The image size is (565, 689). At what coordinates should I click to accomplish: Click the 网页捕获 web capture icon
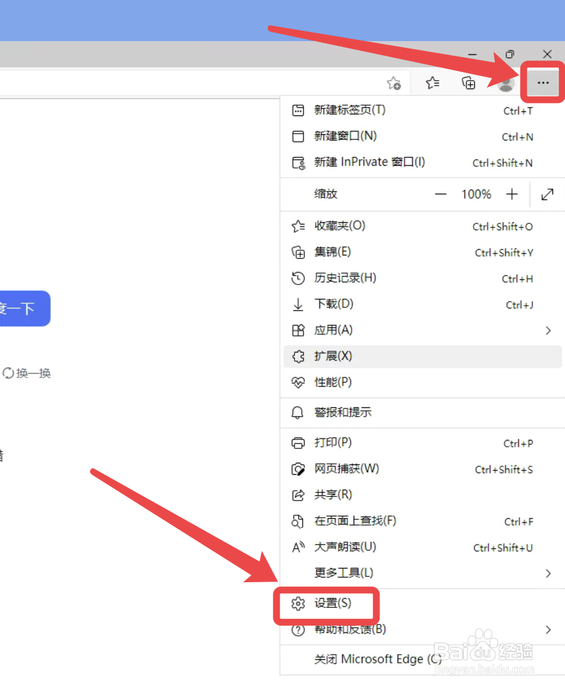[298, 469]
